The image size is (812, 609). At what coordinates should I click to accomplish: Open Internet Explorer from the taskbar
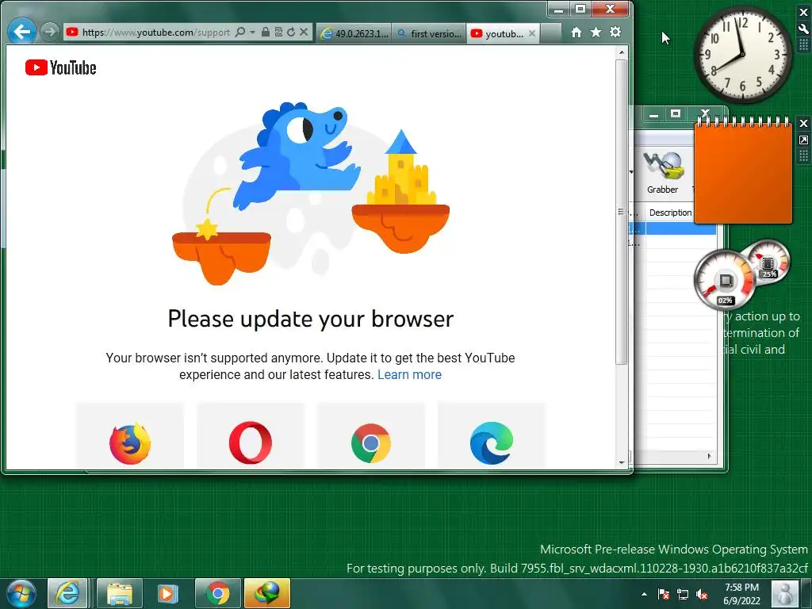[x=68, y=593]
